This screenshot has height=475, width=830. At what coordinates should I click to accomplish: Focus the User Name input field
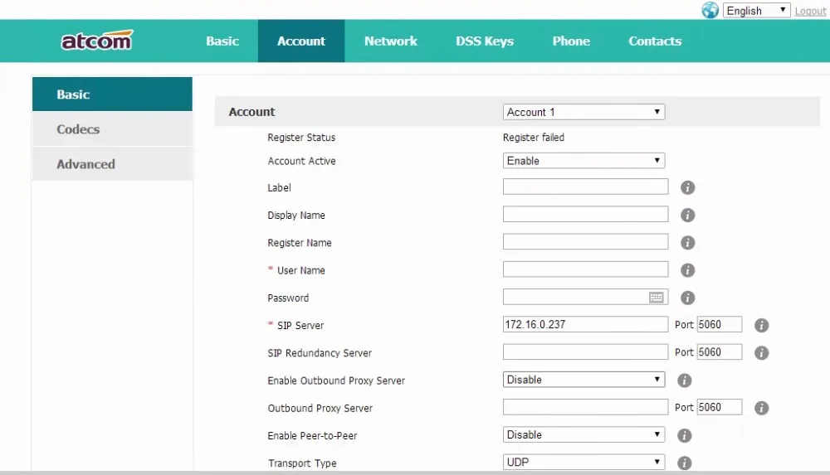(x=585, y=269)
